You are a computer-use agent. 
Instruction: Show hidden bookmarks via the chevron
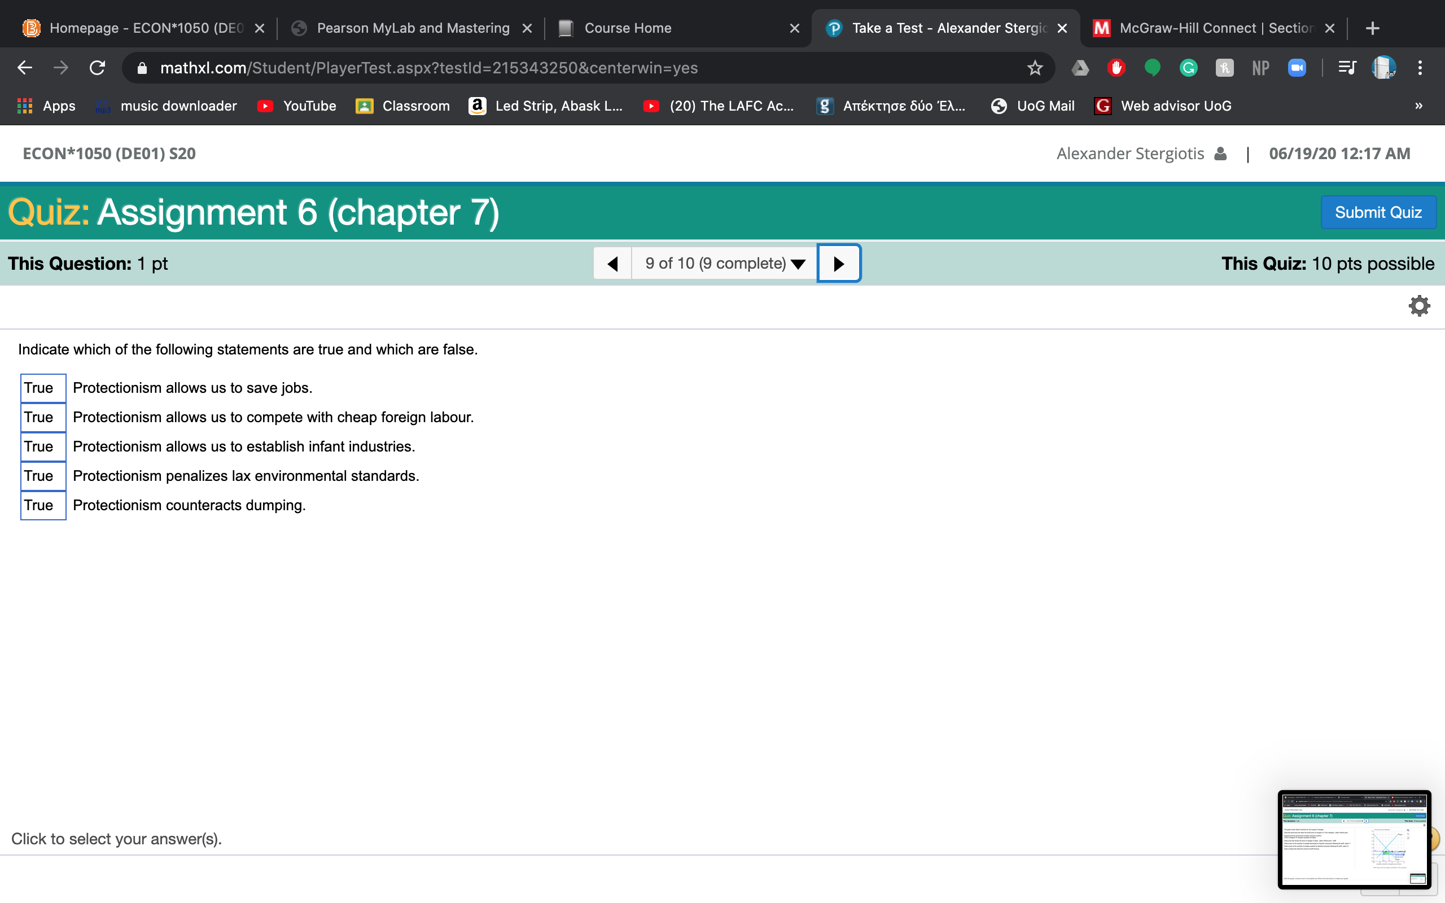[1417, 106]
